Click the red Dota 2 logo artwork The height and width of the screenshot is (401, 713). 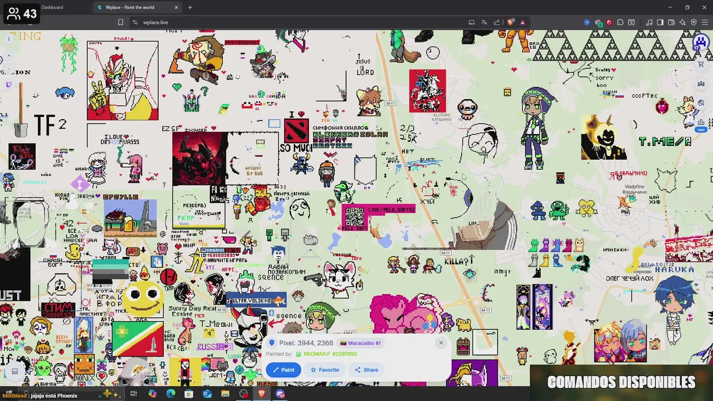coord(296,131)
